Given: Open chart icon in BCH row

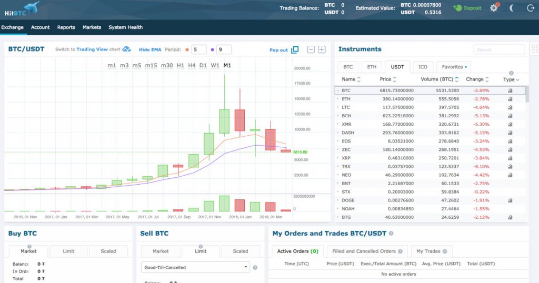Looking at the screenshot, I should coord(510,116).
